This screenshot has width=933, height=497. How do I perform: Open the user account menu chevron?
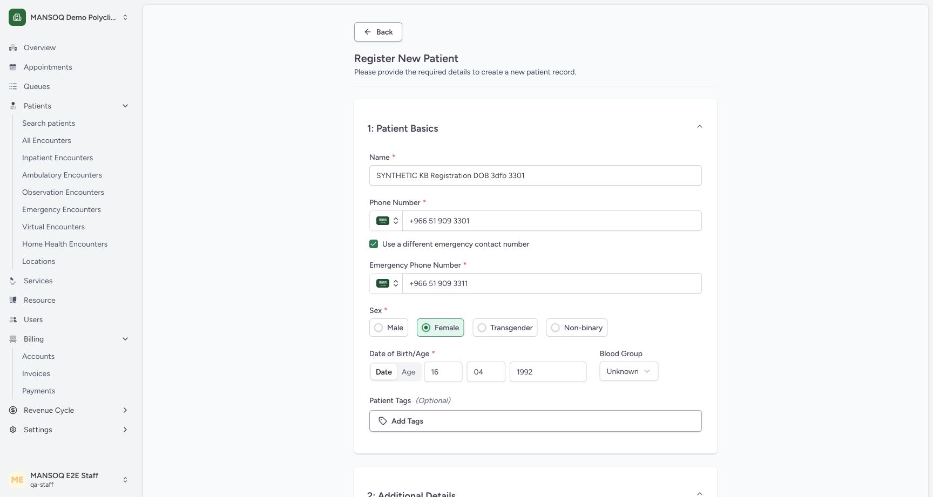click(x=125, y=480)
